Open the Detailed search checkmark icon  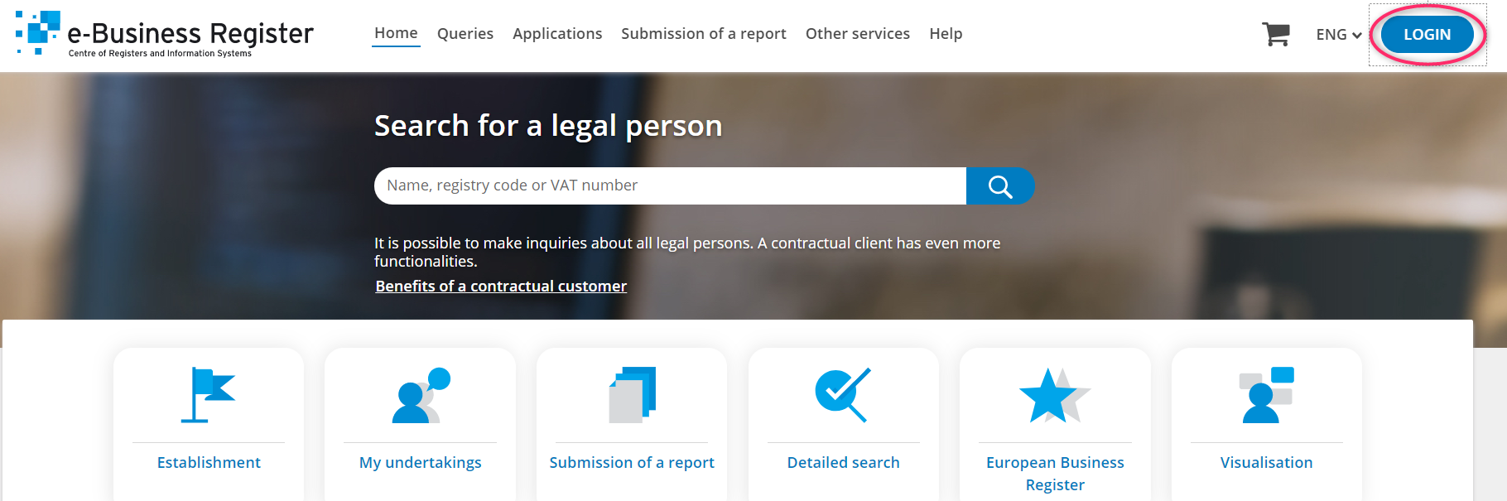click(x=843, y=395)
